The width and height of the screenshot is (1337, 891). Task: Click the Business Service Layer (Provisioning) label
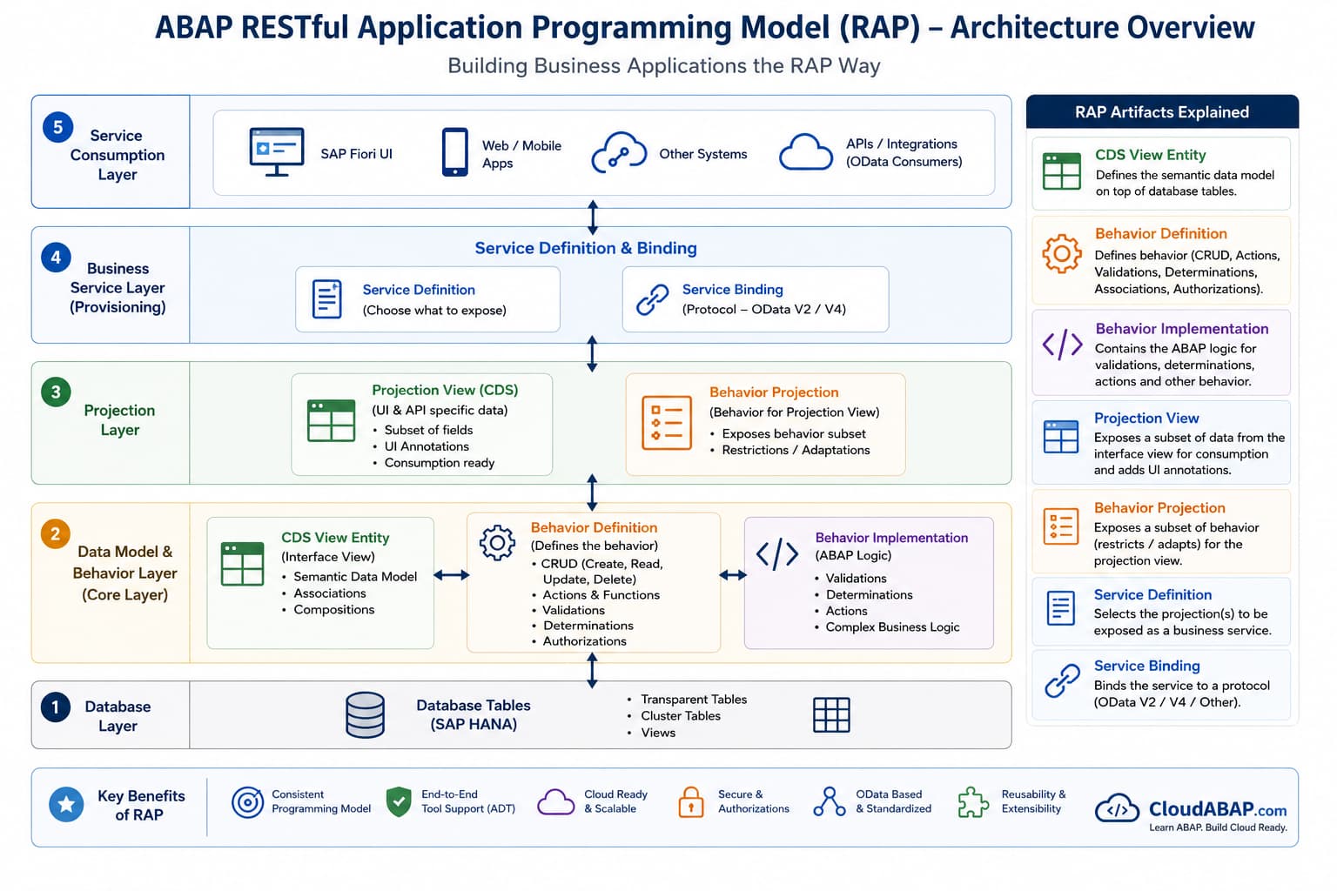pyautogui.click(x=118, y=287)
